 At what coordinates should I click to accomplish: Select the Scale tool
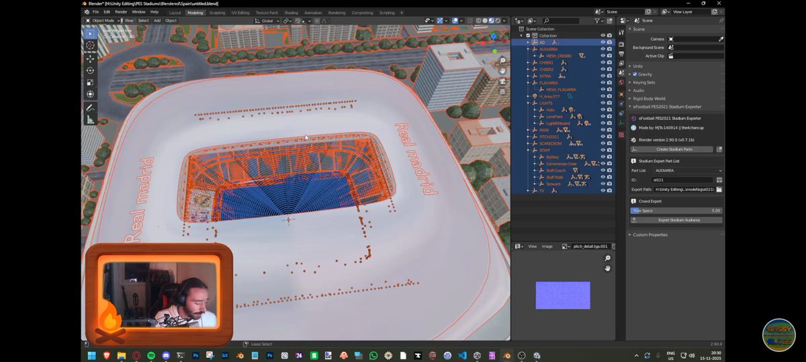[x=90, y=82]
